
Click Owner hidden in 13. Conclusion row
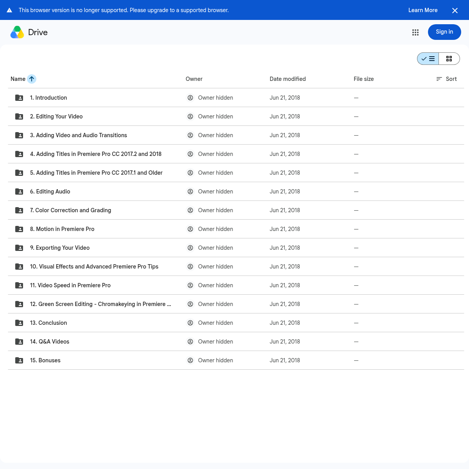click(x=215, y=323)
